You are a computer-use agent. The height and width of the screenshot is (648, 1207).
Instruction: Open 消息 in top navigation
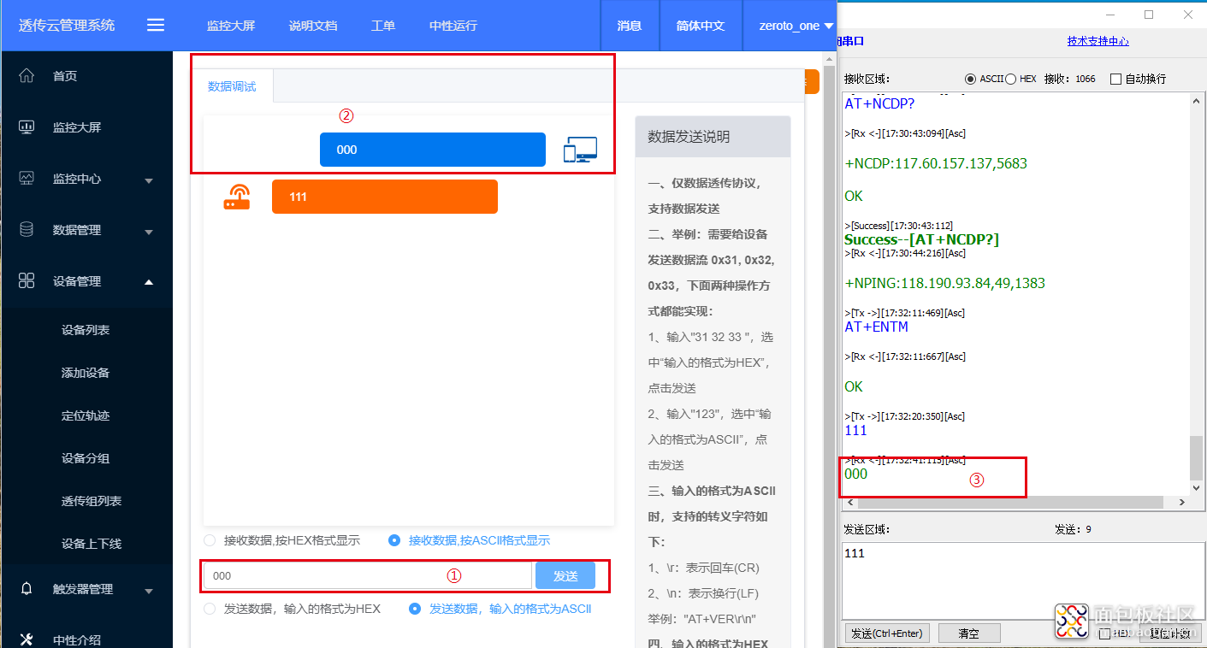pos(630,26)
